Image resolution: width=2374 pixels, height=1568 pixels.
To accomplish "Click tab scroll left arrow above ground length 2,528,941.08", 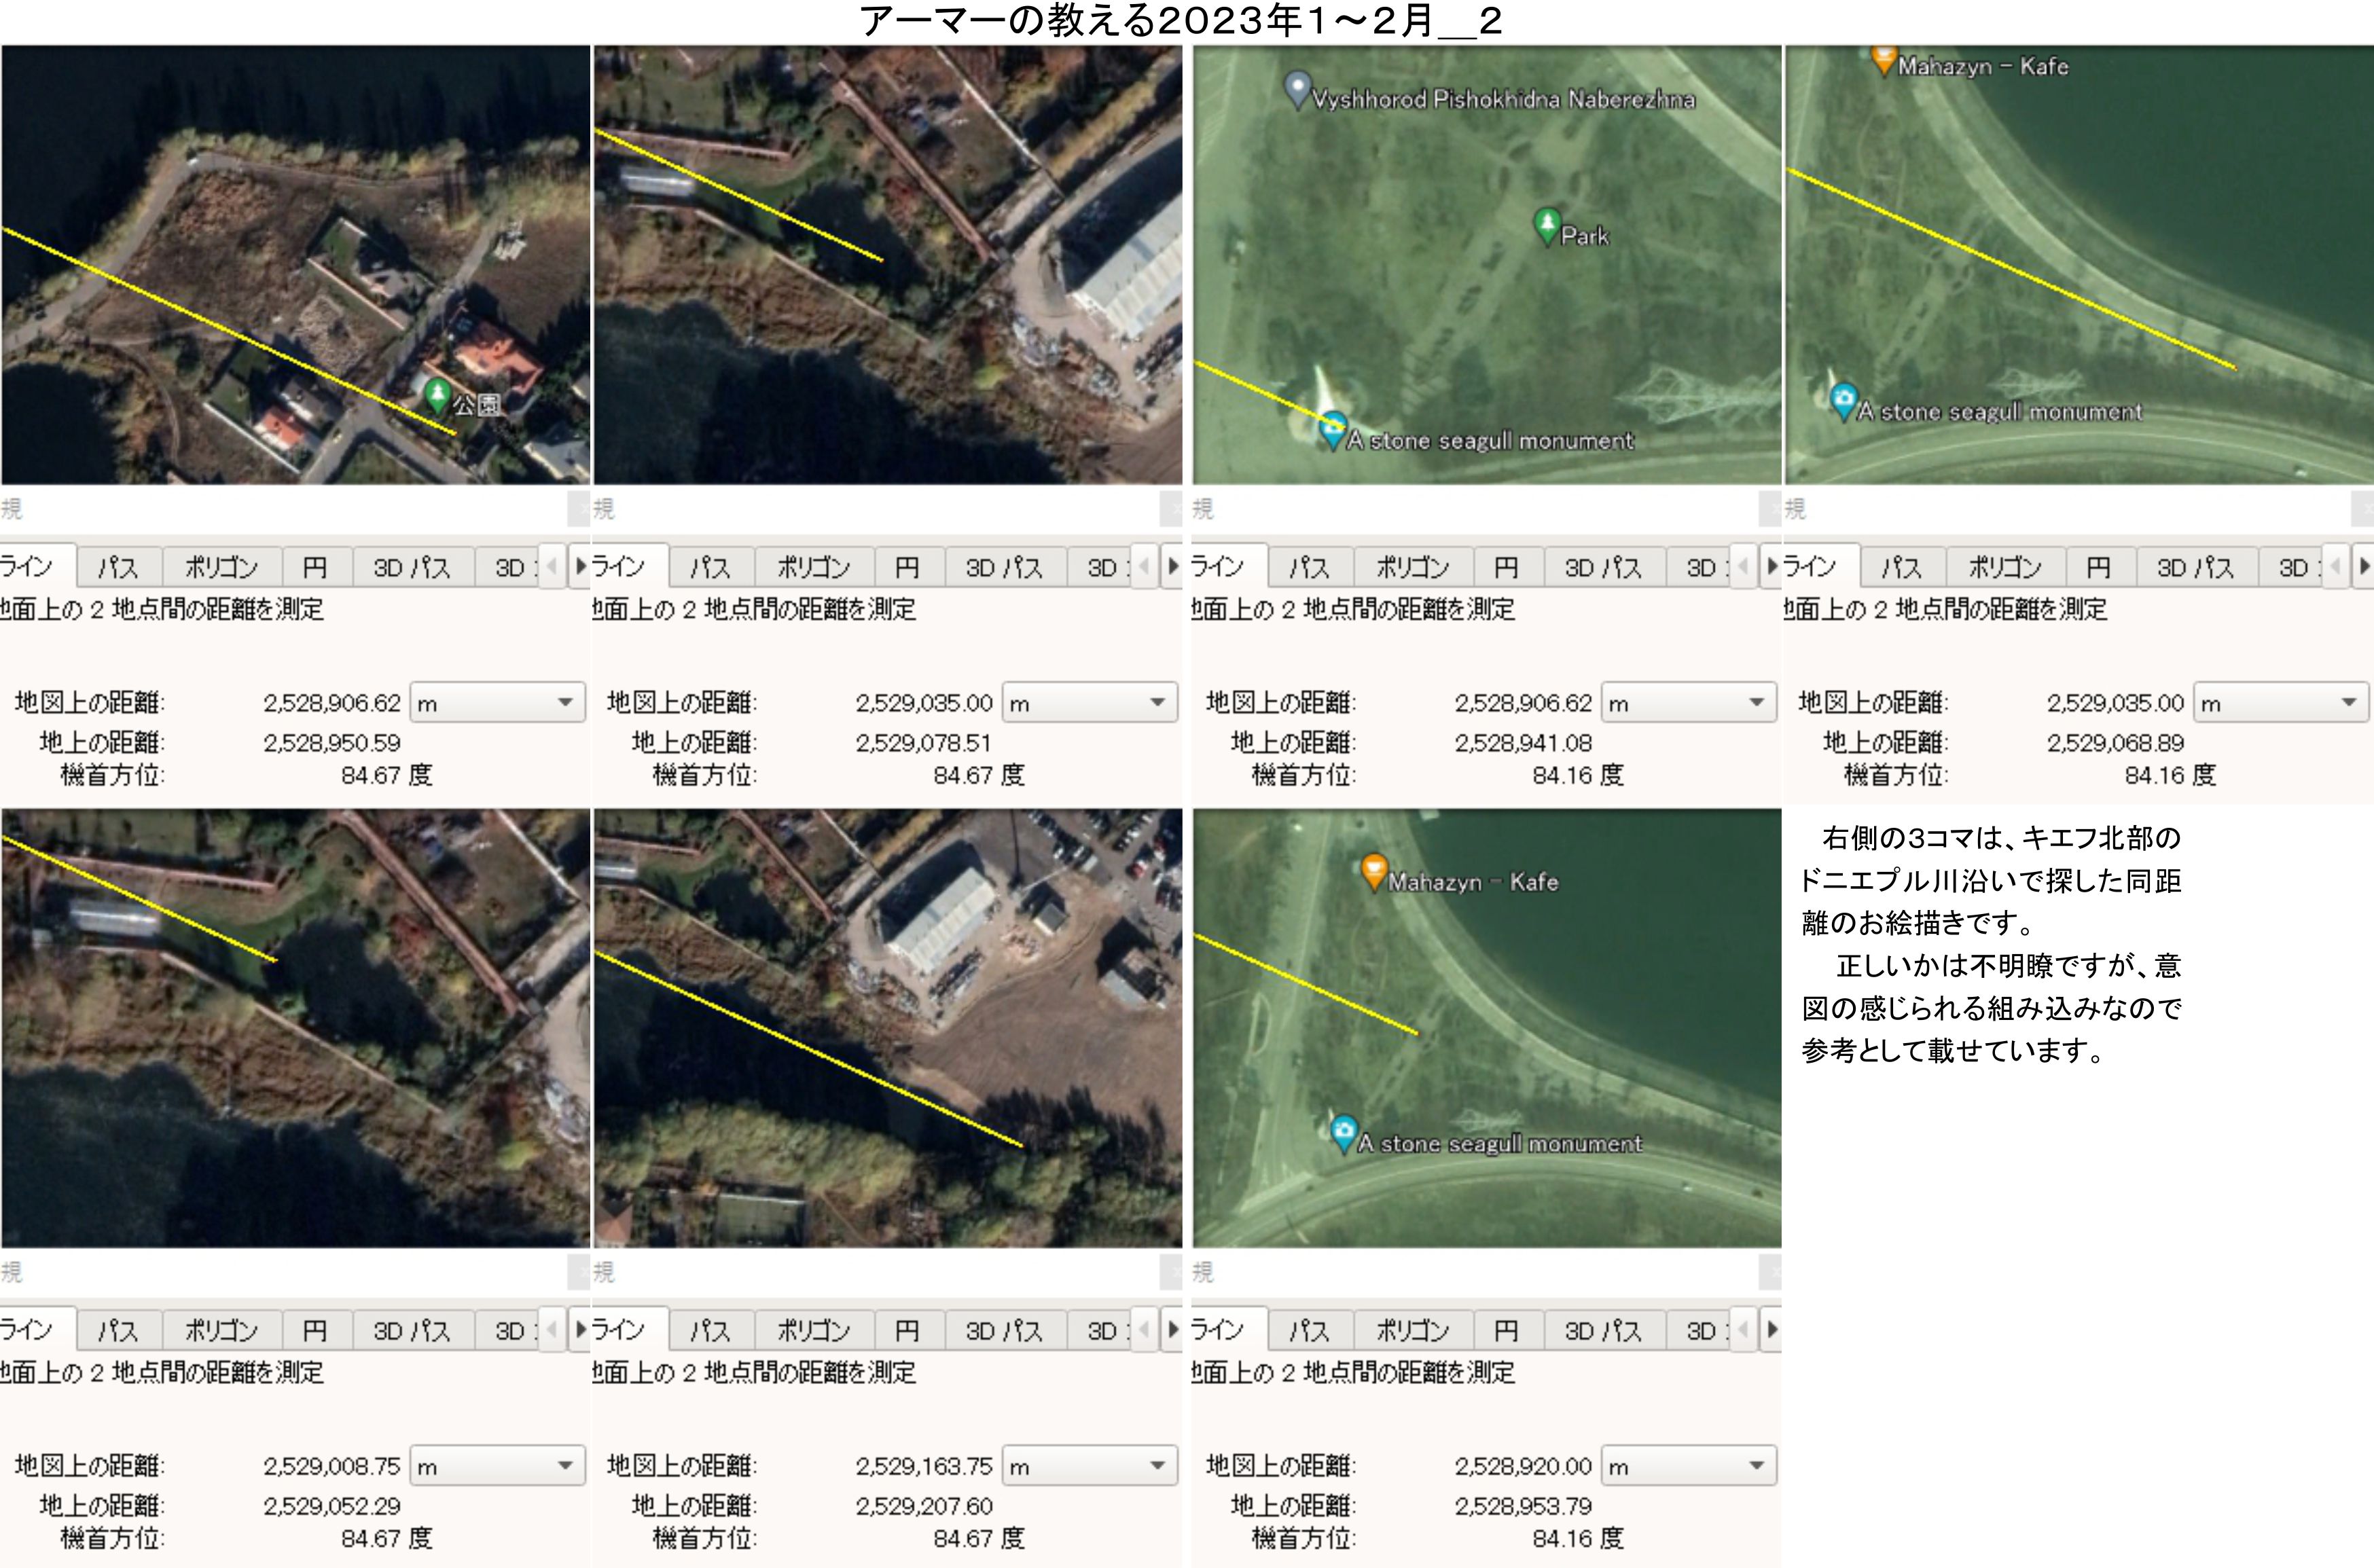I will pos(1743,567).
